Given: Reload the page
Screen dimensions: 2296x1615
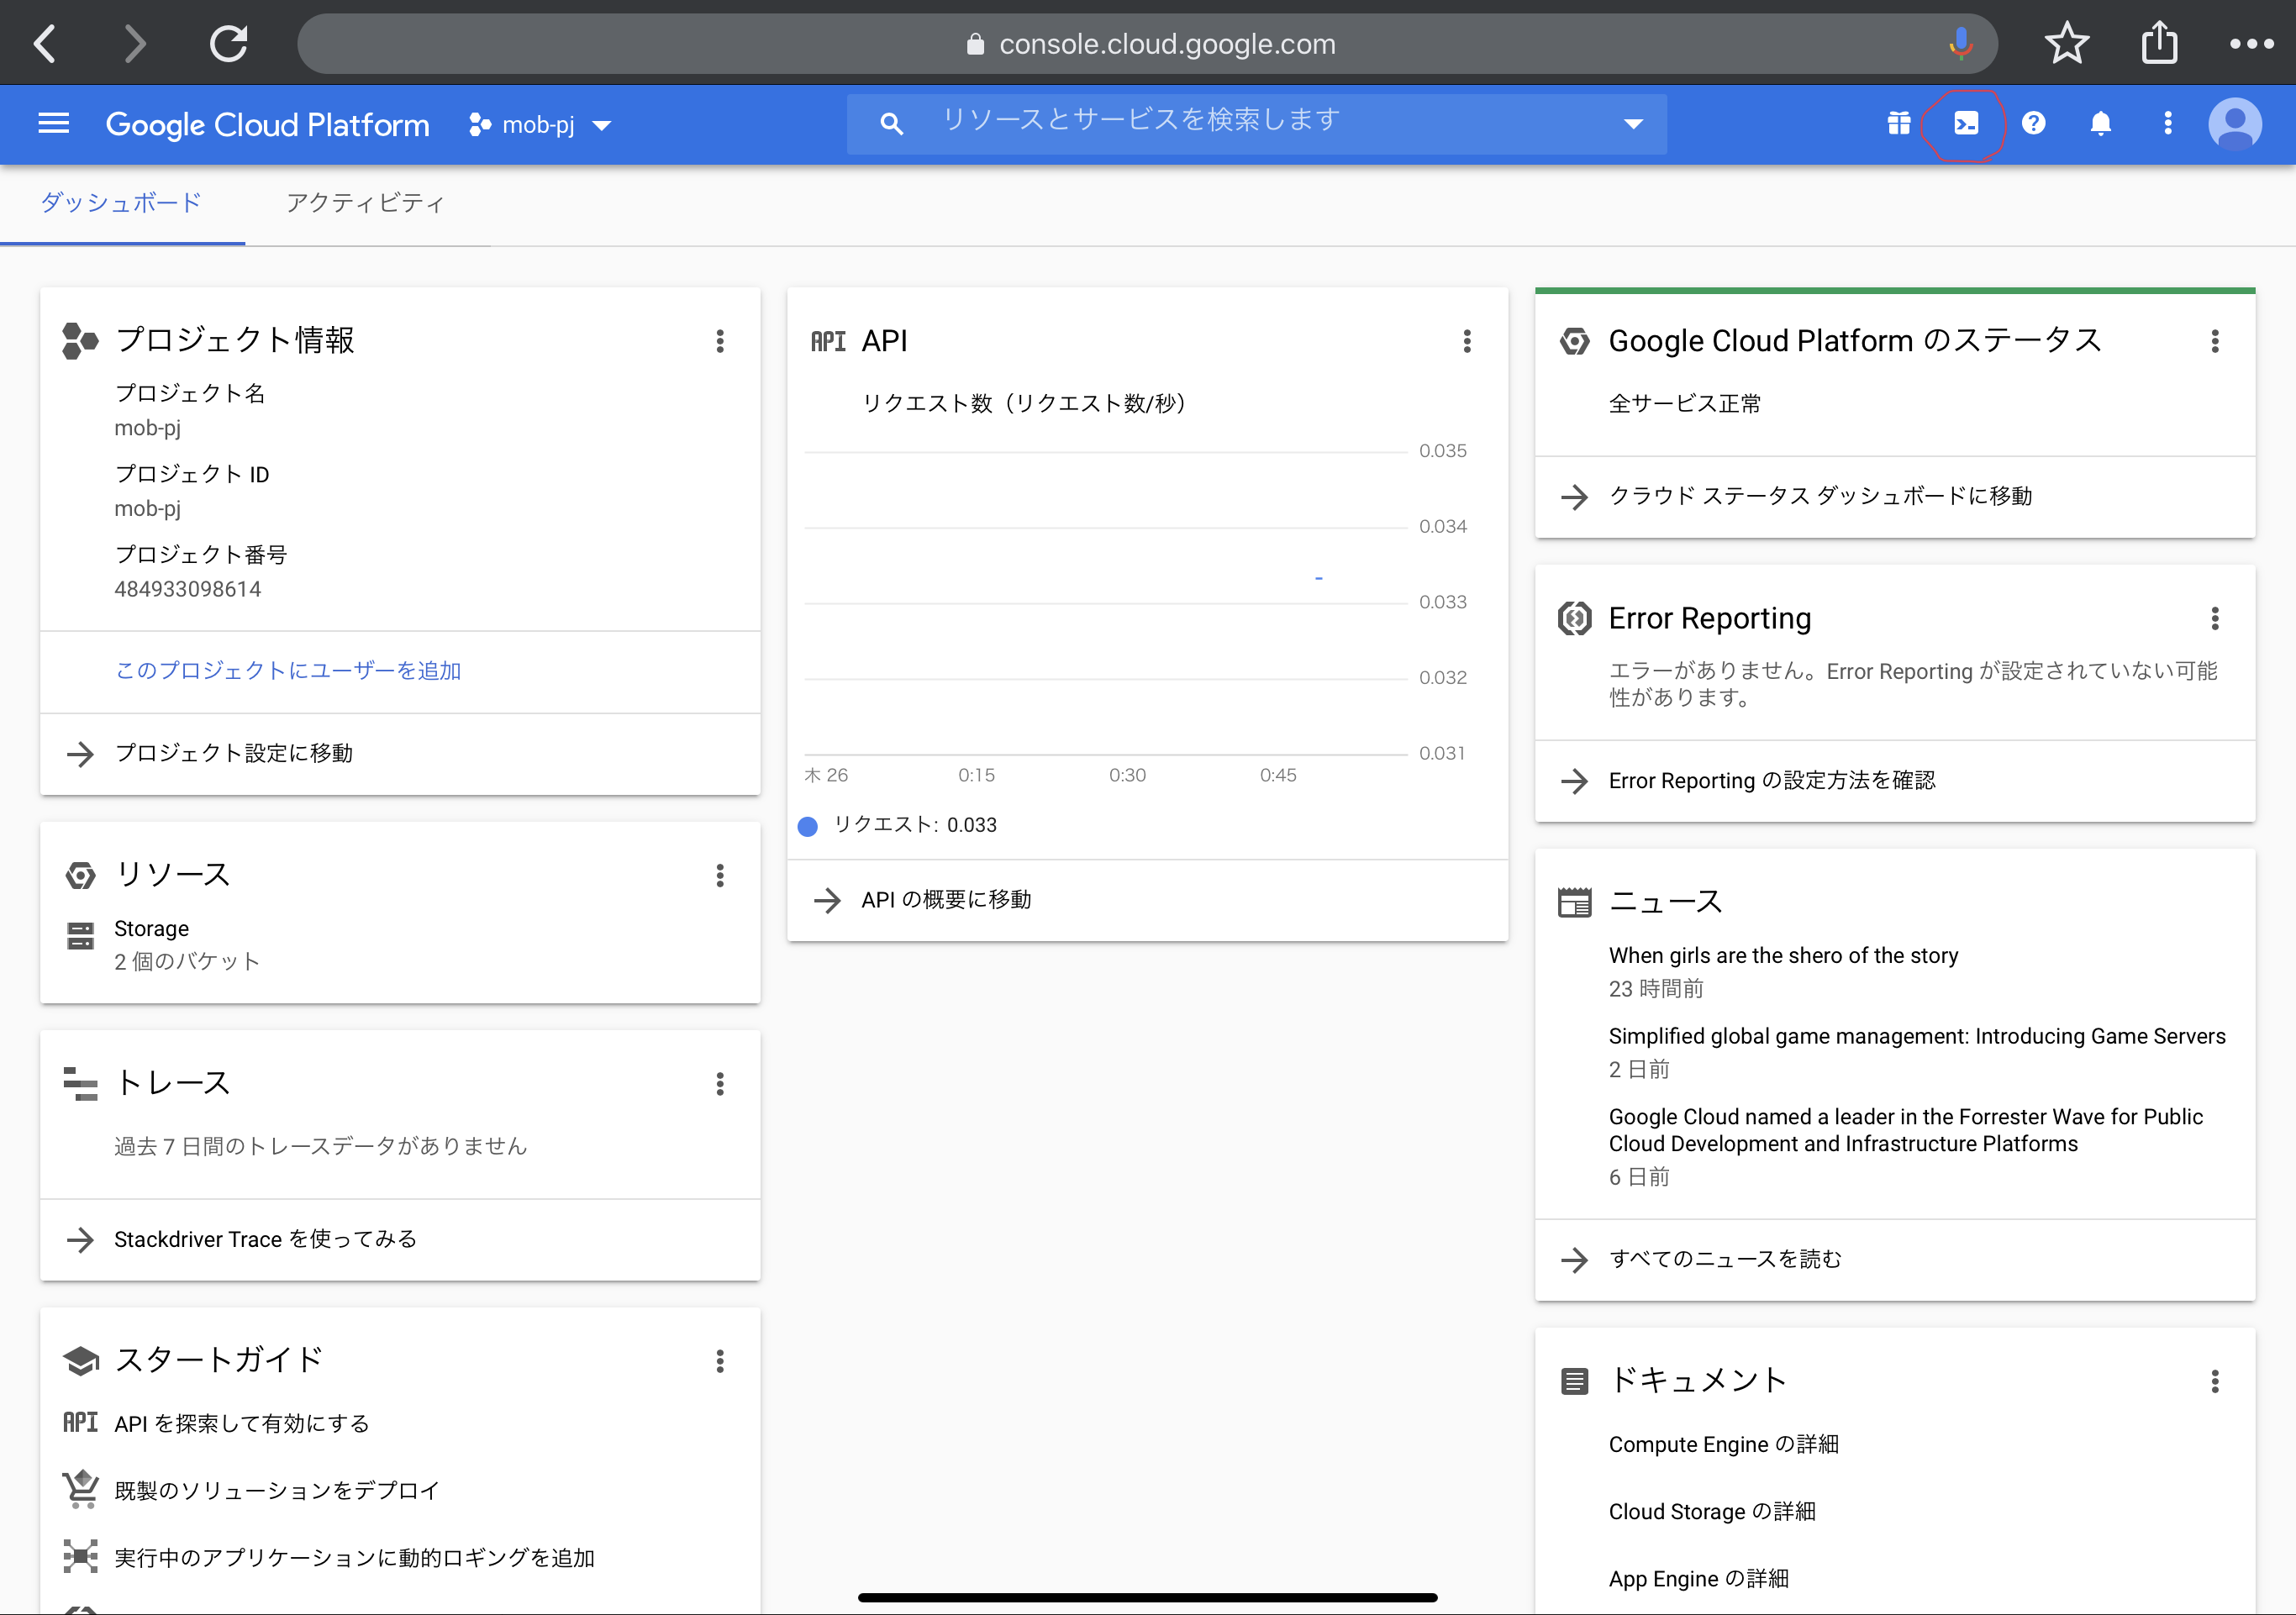Looking at the screenshot, I should coord(228,43).
